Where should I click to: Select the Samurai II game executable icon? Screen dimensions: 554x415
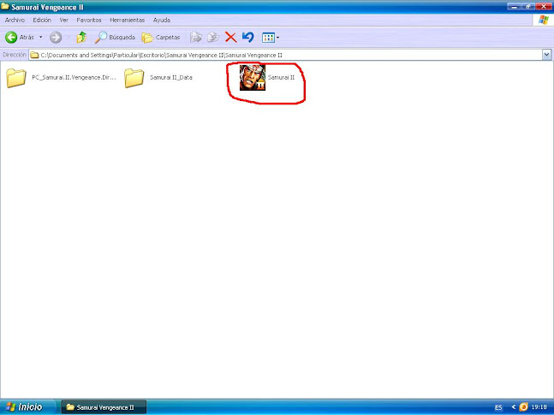click(253, 77)
